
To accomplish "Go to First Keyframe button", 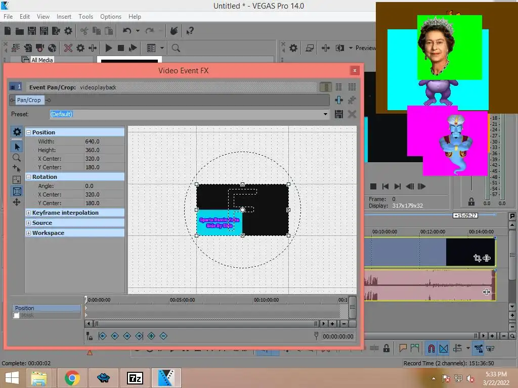I will [x=102, y=336].
